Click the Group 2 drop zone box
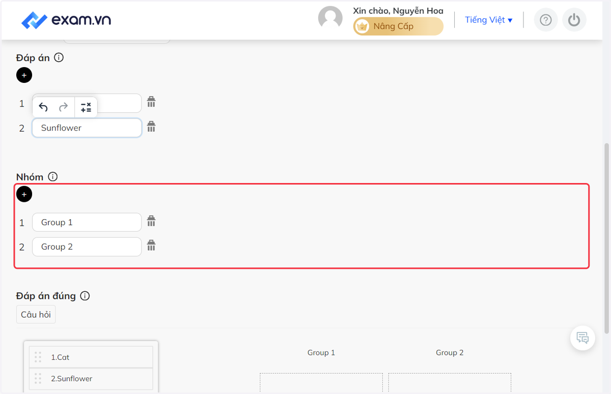The height and width of the screenshot is (394, 611). tap(450, 383)
